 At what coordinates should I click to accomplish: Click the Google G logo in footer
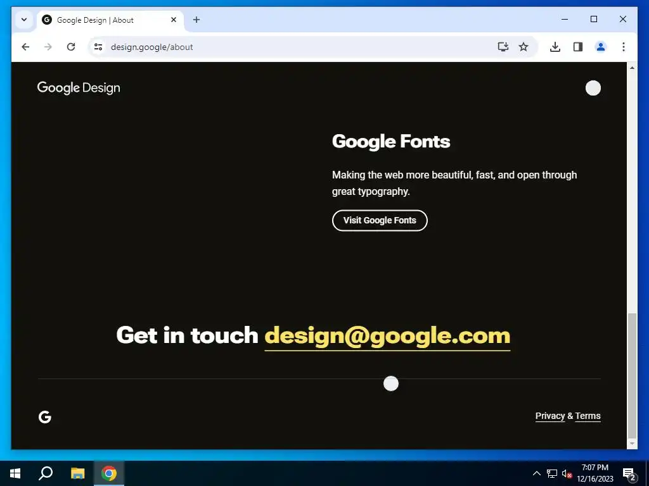pos(45,417)
